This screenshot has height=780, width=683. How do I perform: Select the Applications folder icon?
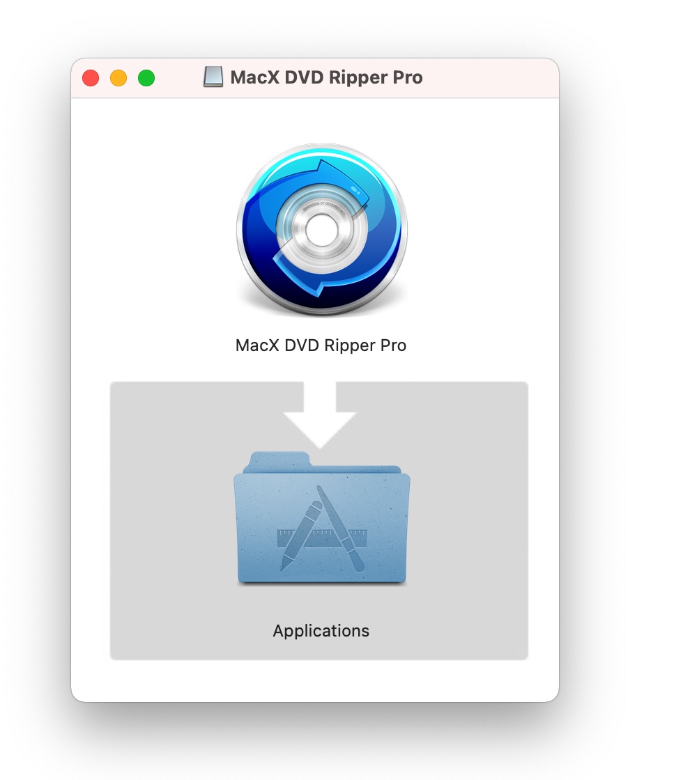point(321,518)
